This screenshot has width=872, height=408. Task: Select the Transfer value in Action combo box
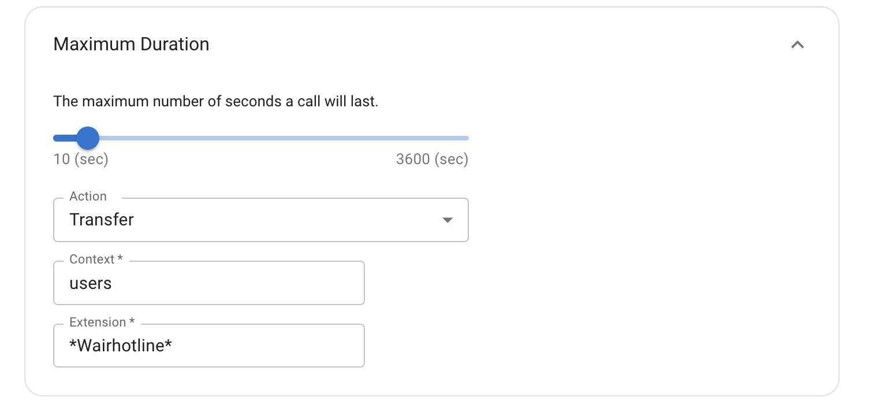point(102,220)
